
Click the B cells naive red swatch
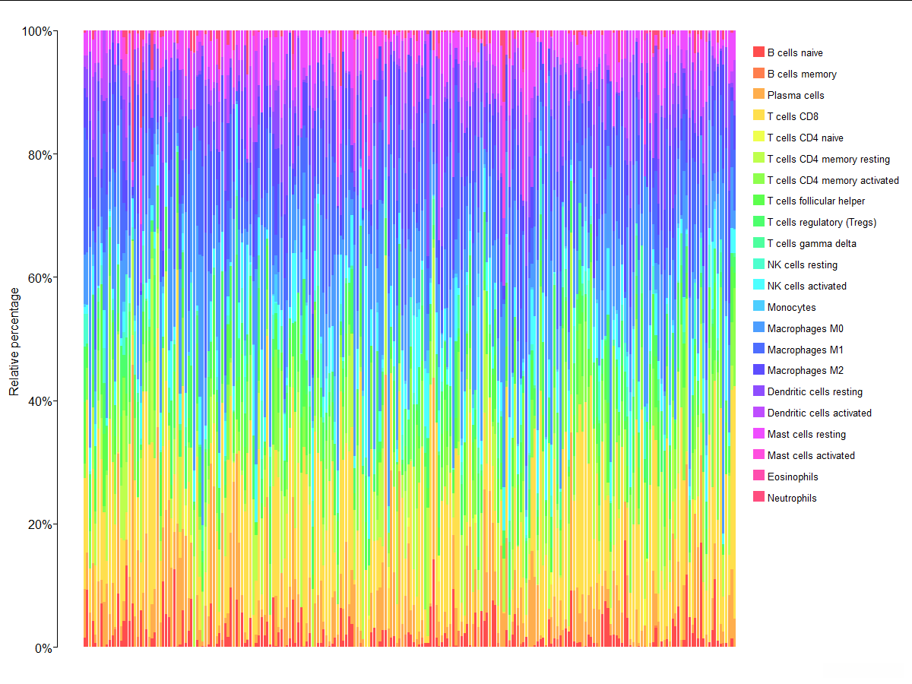click(x=758, y=52)
